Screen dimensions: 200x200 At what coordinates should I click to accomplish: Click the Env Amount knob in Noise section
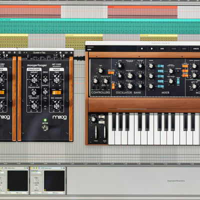(x=56, y=106)
